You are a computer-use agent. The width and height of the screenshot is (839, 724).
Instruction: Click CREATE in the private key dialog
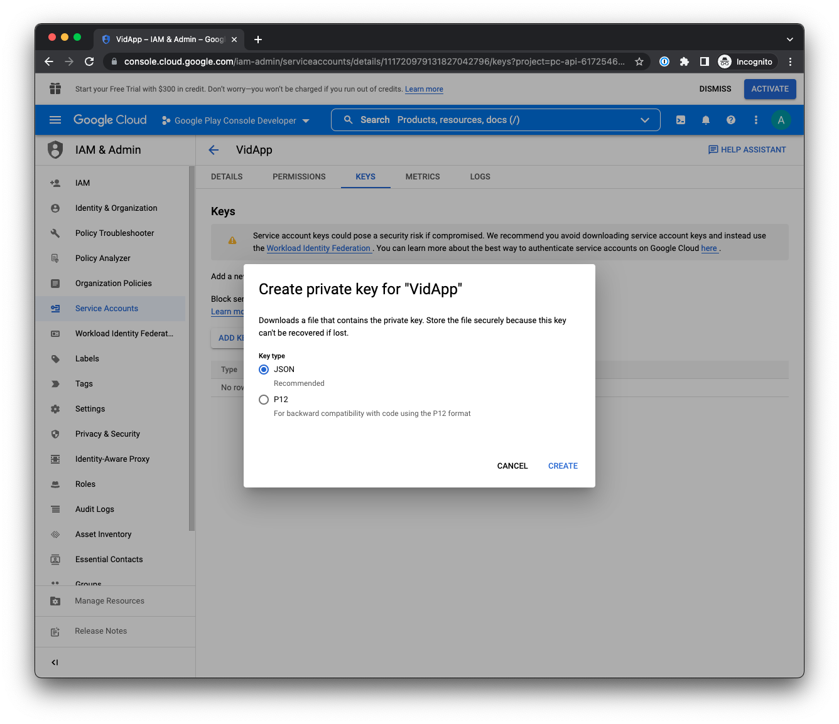point(563,466)
